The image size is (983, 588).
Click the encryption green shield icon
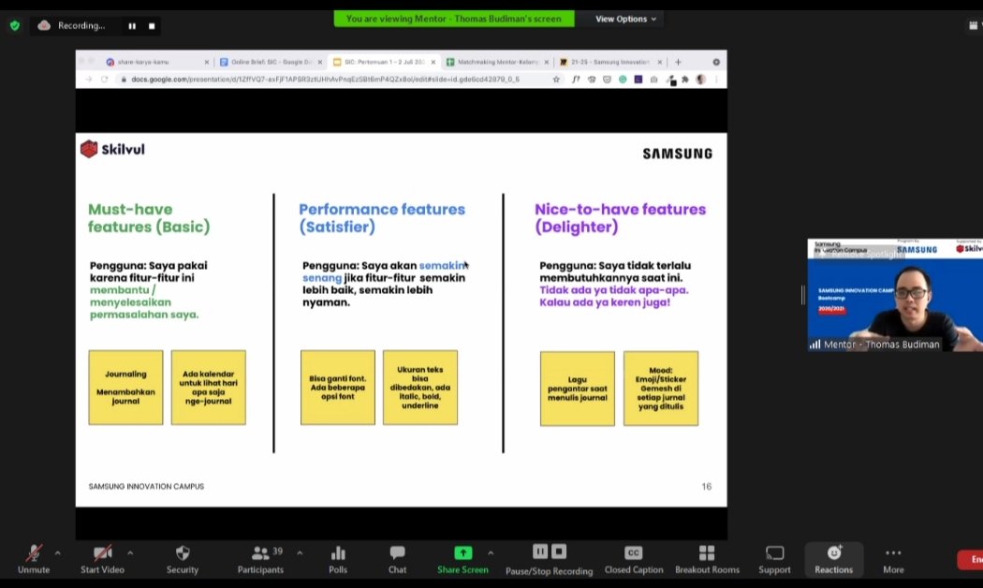(14, 25)
